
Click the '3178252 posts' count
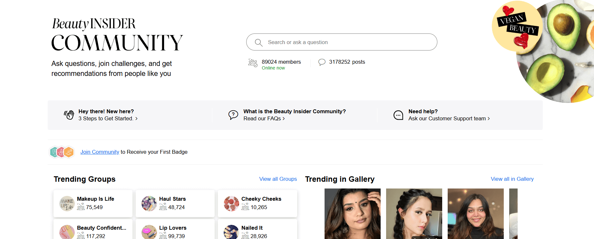click(347, 62)
